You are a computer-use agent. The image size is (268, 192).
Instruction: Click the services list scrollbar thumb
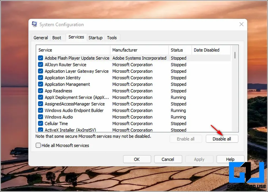pos(235,55)
